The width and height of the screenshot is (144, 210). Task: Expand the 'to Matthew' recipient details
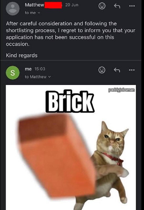(38, 77)
